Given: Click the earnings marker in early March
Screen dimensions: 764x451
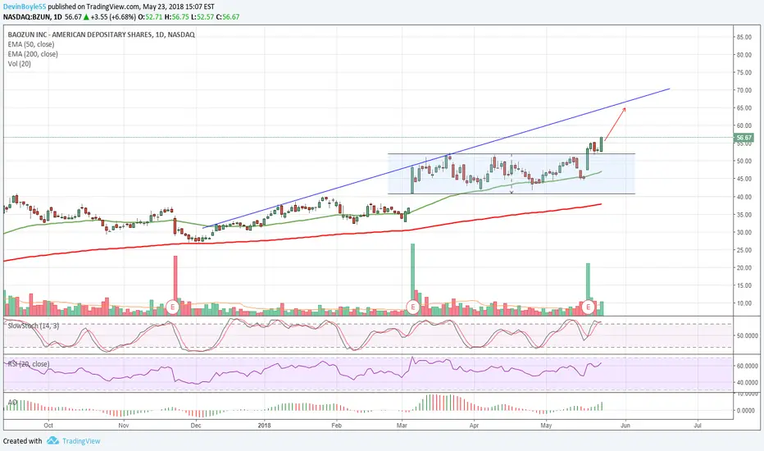Looking at the screenshot, I should [x=413, y=307].
